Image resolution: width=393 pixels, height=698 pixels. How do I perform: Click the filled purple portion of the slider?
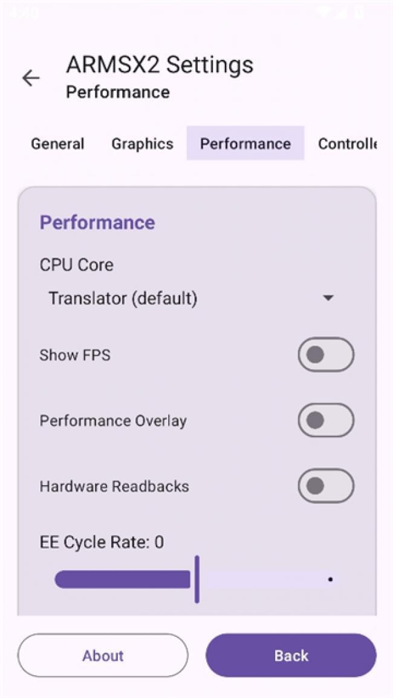[x=121, y=579]
